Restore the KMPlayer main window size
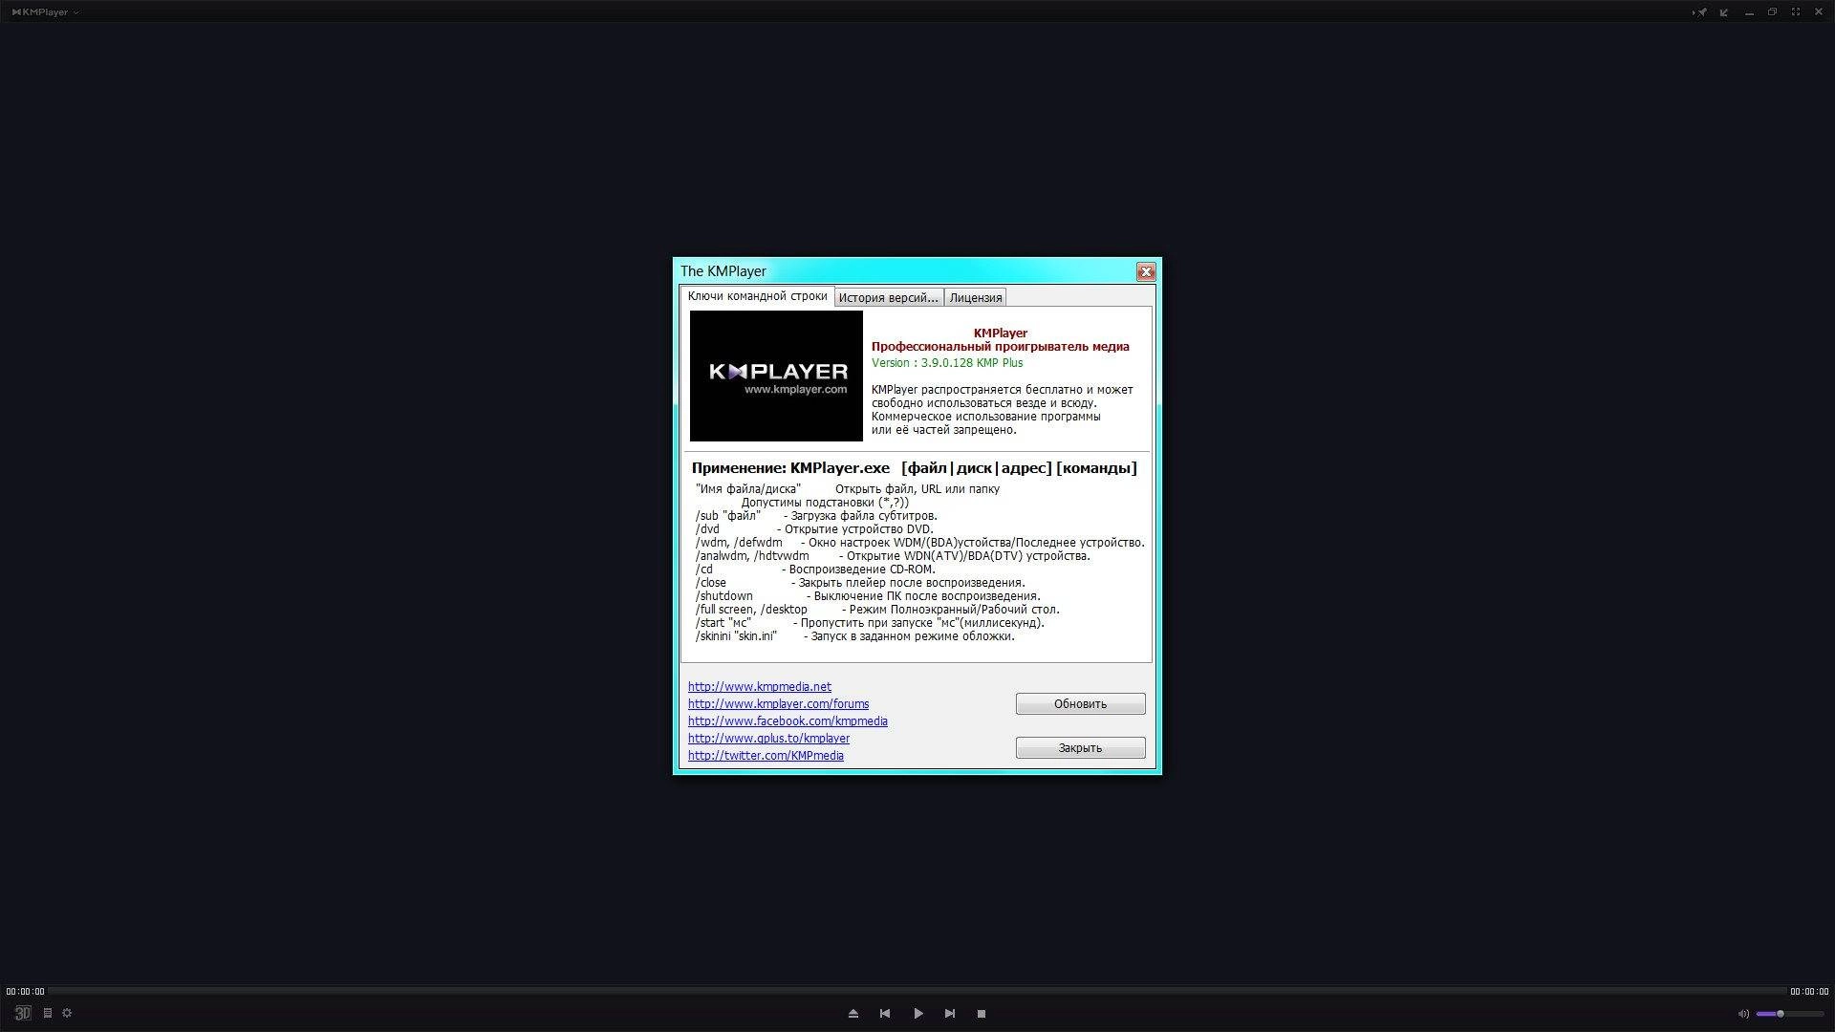This screenshot has width=1835, height=1032. click(1772, 12)
